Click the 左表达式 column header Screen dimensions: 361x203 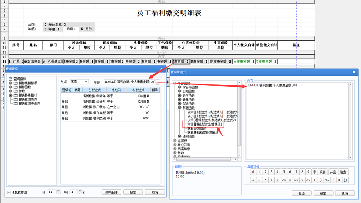tap(94, 90)
